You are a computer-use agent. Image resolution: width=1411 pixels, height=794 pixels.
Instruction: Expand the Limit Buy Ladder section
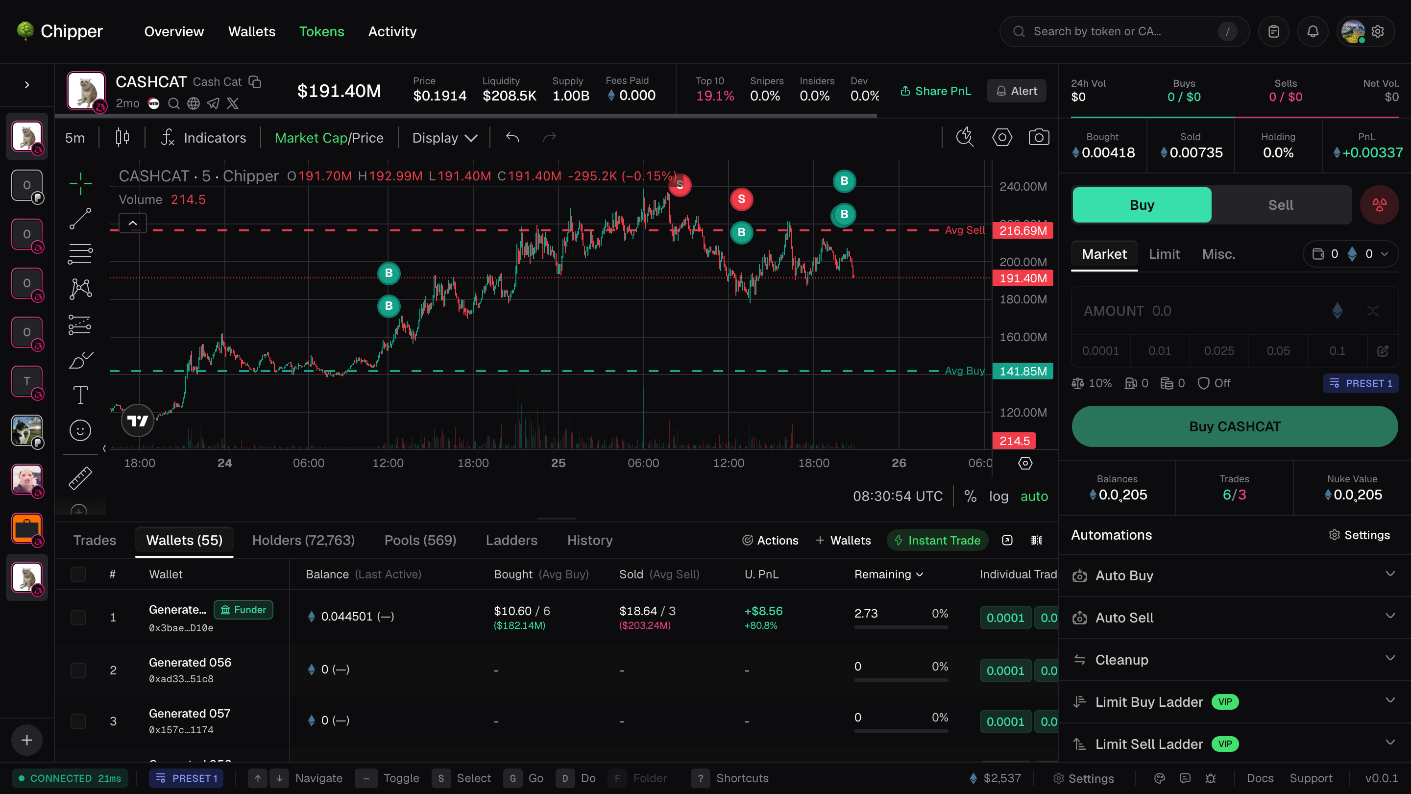pyautogui.click(x=1235, y=702)
